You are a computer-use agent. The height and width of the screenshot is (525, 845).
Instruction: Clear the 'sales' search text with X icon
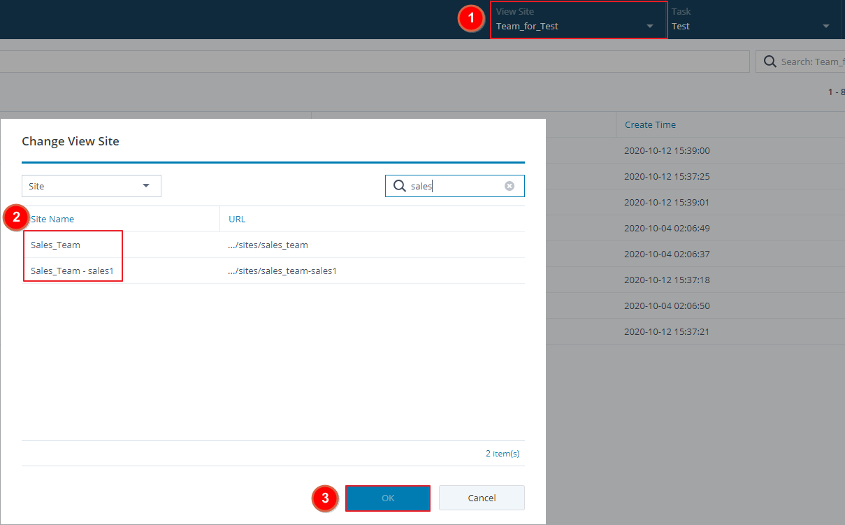[x=510, y=186]
